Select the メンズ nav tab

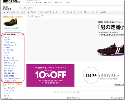click(23, 12)
